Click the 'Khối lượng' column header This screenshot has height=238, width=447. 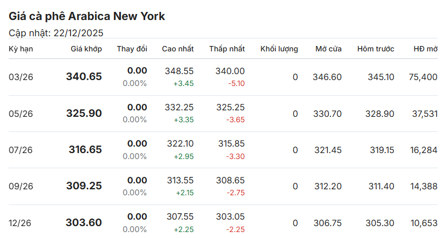point(279,49)
